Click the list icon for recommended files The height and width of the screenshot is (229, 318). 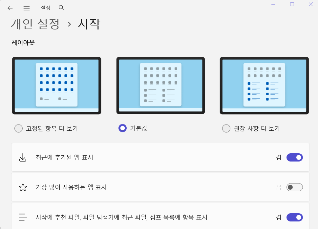pyautogui.click(x=23, y=217)
